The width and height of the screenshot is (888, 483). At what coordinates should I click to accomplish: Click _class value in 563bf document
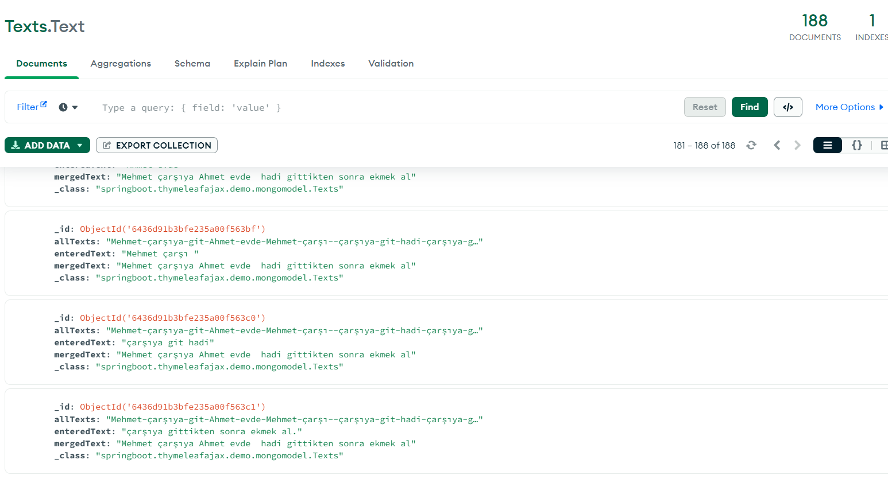(x=219, y=278)
